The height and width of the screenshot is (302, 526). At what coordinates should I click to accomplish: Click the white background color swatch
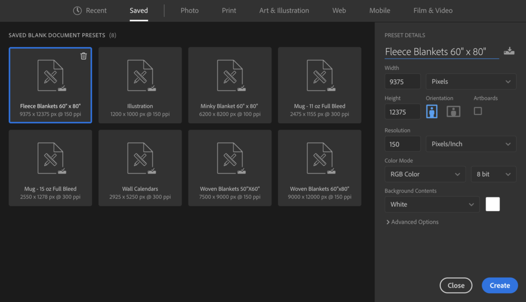[493, 204]
